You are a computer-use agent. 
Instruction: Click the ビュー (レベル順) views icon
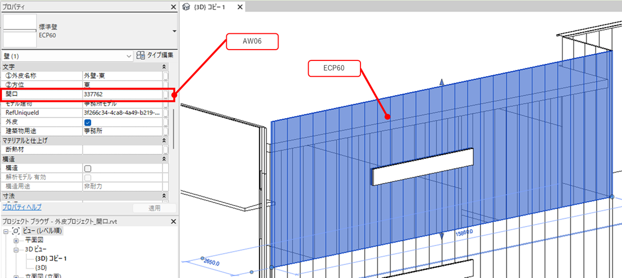(16, 231)
